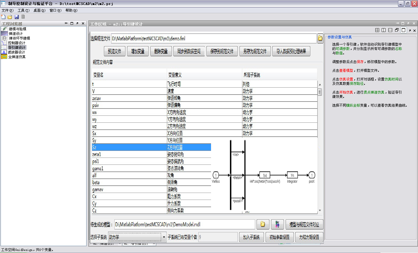This screenshot has width=418, height=253.
Task: Click the 另存为规范文件 button
Action: coord(255,51)
